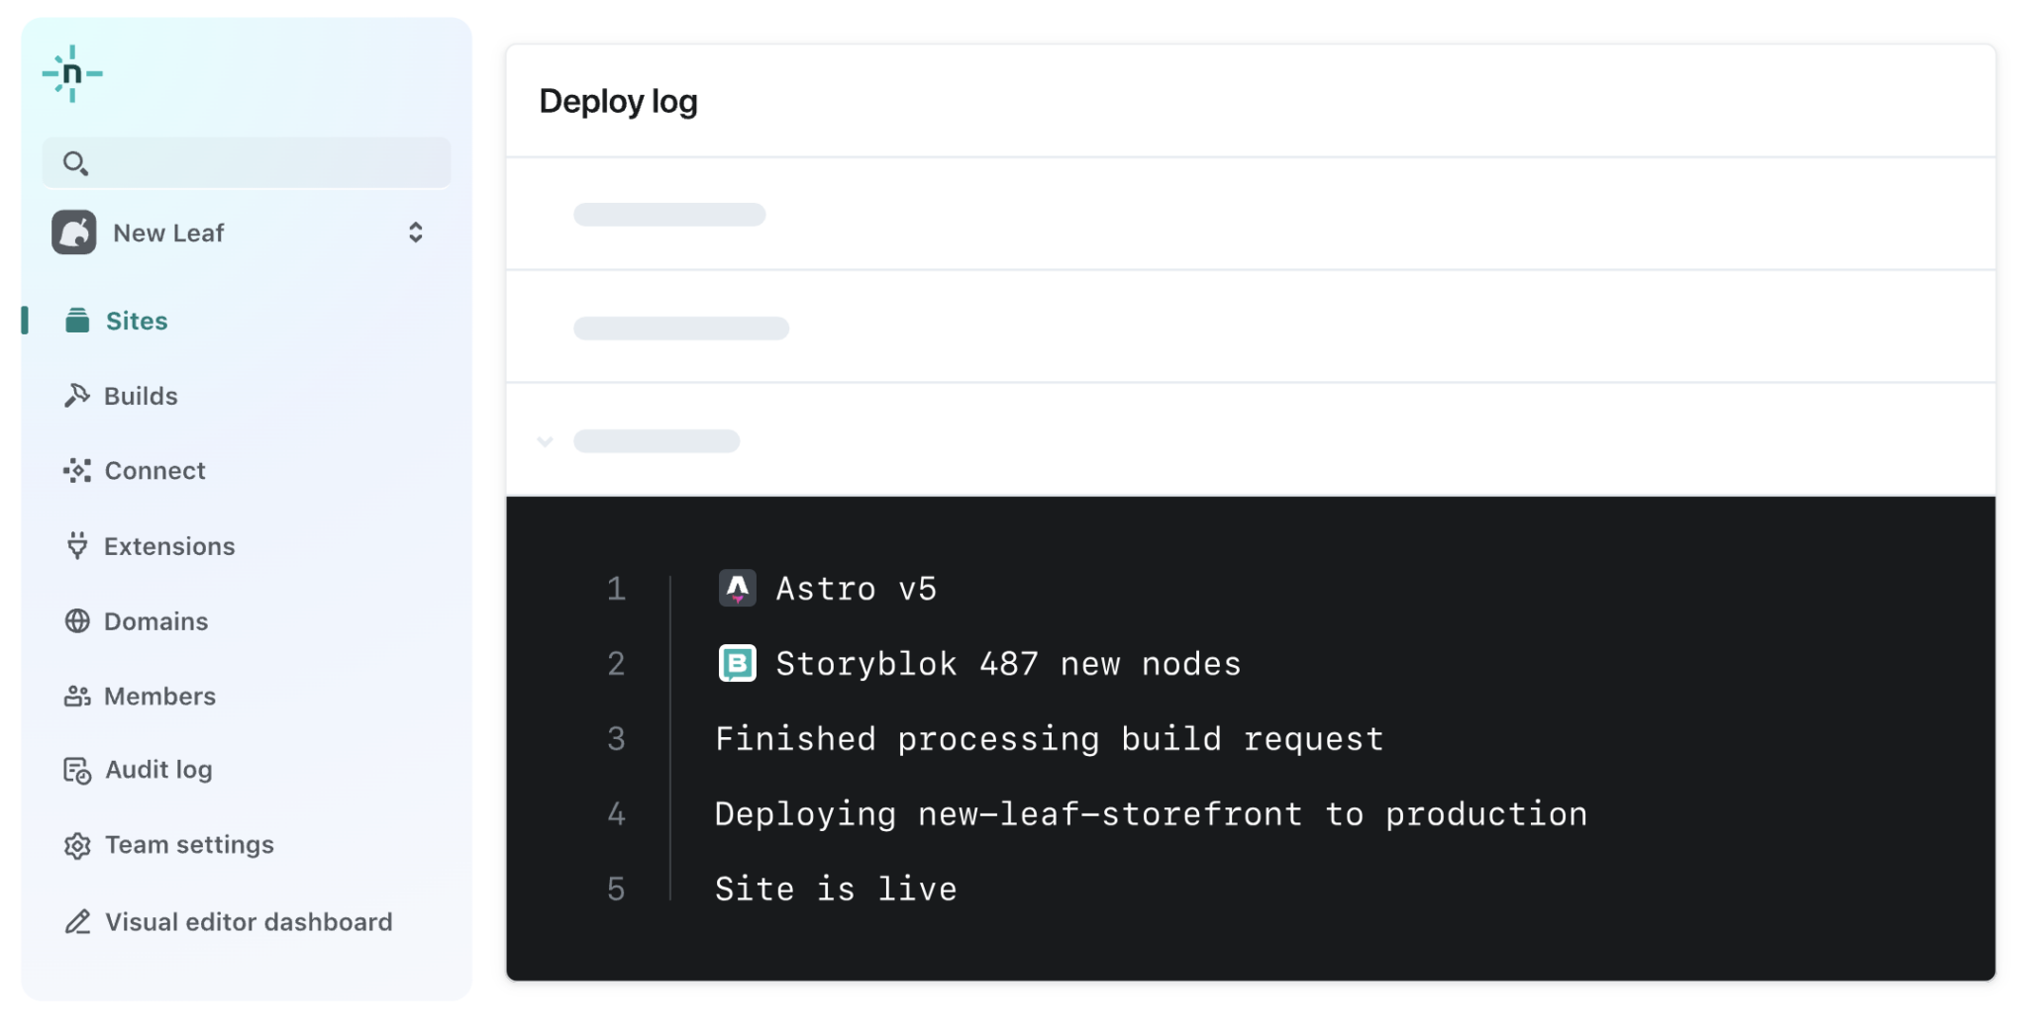Click the Astro icon on log line 1
The width and height of the screenshot is (2028, 1033).
tap(737, 587)
